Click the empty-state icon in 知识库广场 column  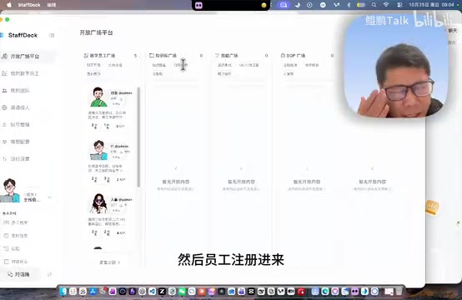point(176,168)
